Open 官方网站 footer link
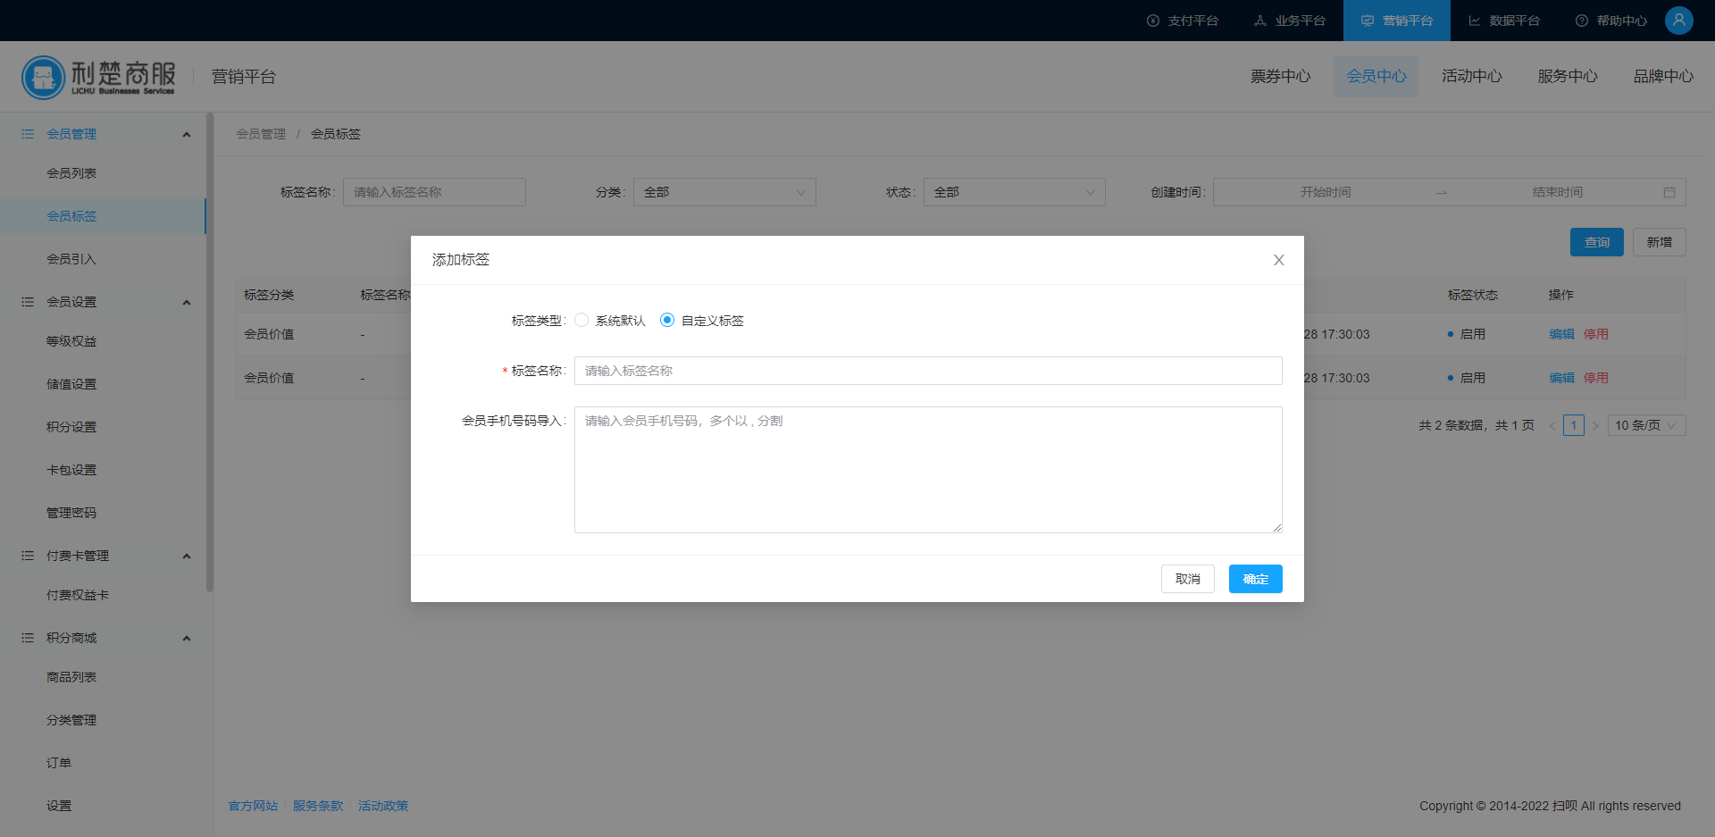The image size is (1715, 837). pos(253,806)
